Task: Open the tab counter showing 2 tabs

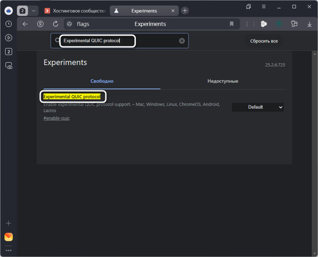Action: click(x=22, y=11)
